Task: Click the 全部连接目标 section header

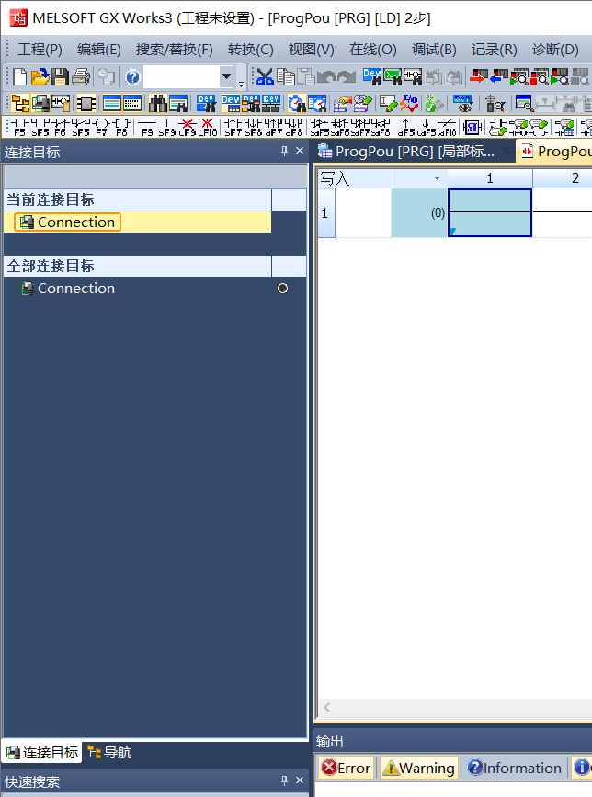Action: click(x=137, y=266)
